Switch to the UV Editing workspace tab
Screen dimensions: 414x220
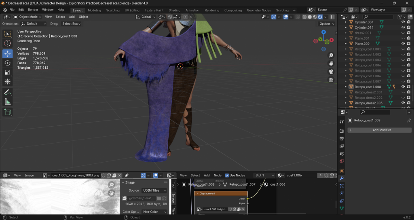(132, 10)
